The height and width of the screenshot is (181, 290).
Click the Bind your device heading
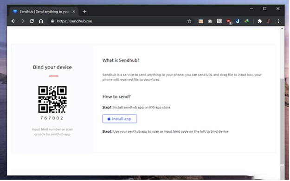tap(52, 67)
